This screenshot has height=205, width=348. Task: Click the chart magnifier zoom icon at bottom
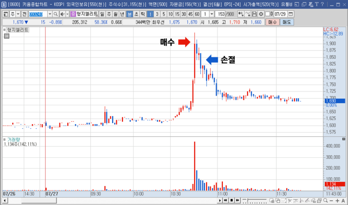tap(325, 201)
